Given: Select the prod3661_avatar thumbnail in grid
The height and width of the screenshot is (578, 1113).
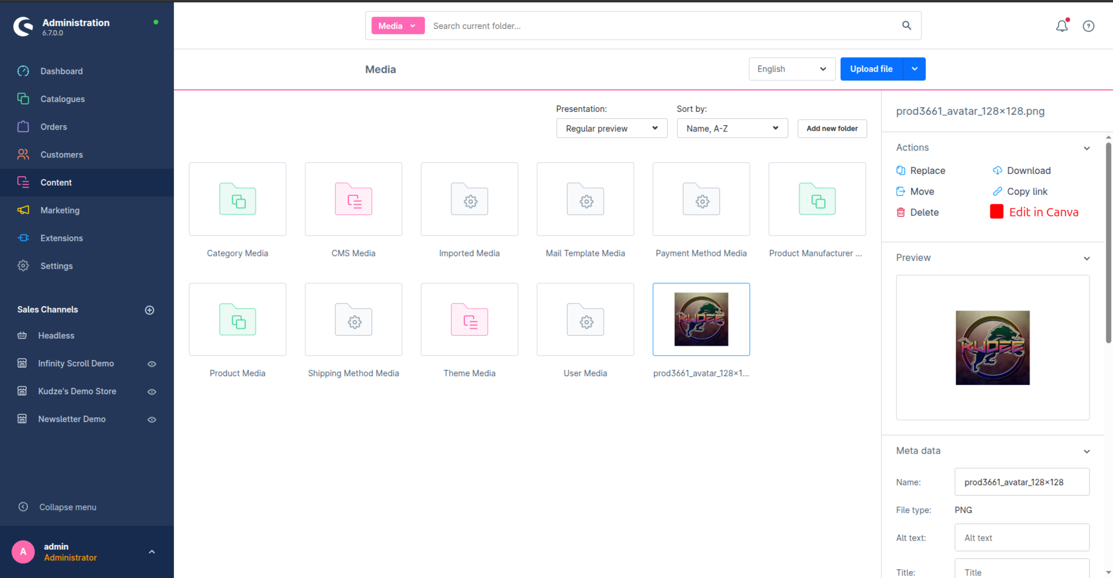Looking at the screenshot, I should click(x=702, y=320).
